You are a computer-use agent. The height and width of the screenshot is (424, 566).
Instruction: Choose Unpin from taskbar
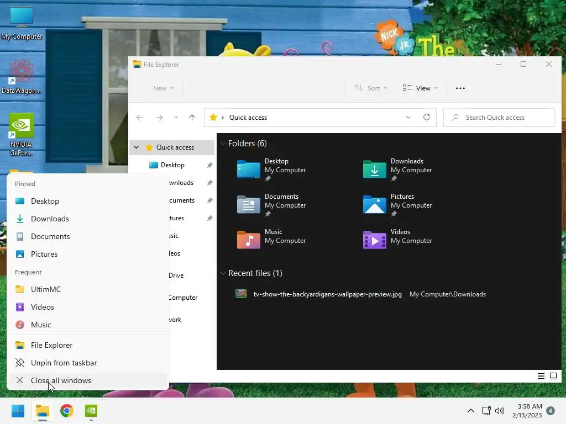coord(88,363)
